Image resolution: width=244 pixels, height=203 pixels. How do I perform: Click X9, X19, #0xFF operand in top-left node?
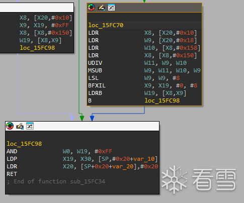(44, 25)
